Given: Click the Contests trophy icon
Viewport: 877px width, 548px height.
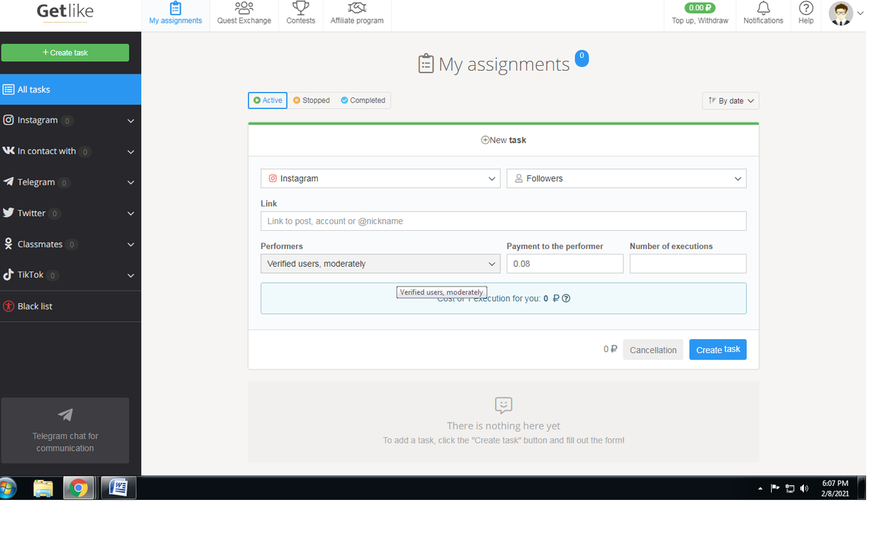Looking at the screenshot, I should (x=300, y=9).
